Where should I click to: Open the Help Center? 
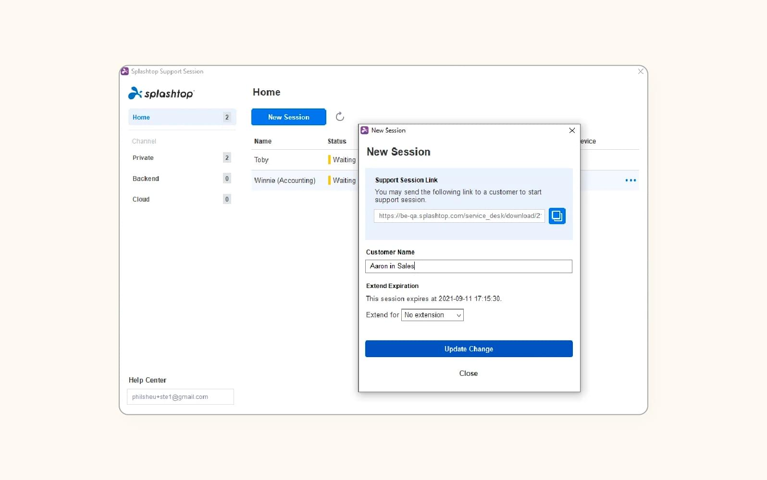click(148, 380)
